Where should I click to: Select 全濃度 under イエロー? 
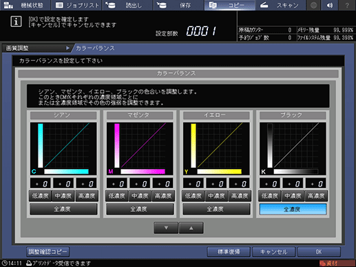[x=216, y=209]
